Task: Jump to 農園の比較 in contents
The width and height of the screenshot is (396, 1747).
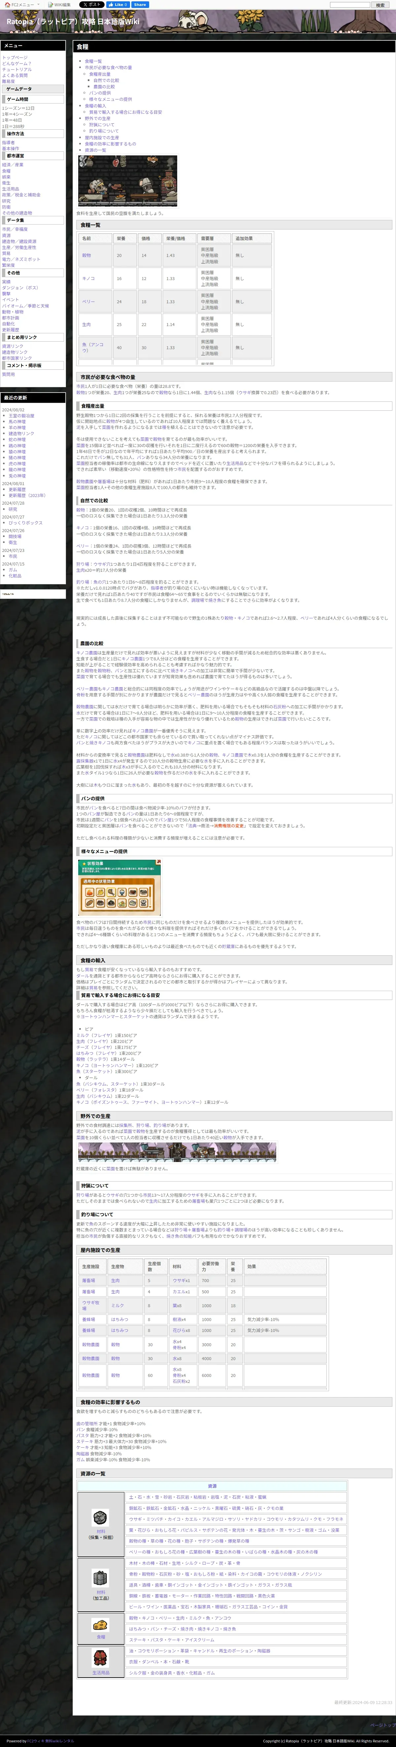Action: click(104, 87)
